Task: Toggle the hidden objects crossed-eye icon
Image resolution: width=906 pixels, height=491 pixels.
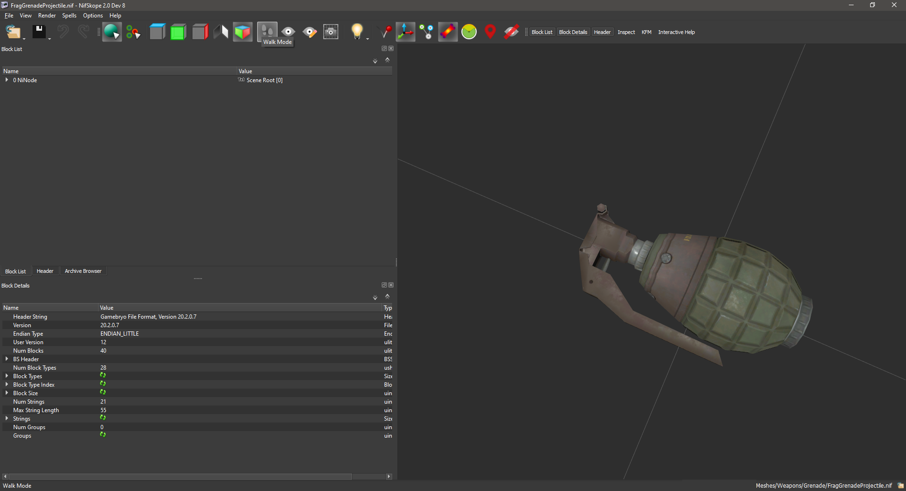Action: click(x=511, y=32)
